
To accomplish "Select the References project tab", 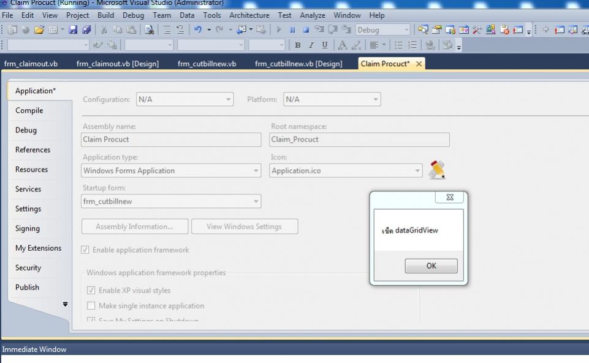I will point(32,150).
